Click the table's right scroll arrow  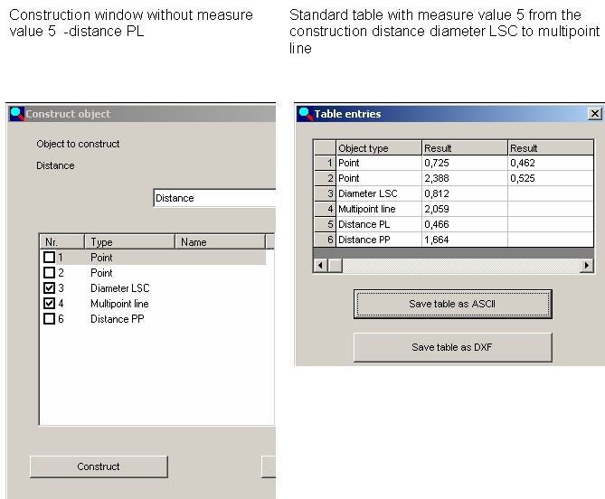pos(587,265)
